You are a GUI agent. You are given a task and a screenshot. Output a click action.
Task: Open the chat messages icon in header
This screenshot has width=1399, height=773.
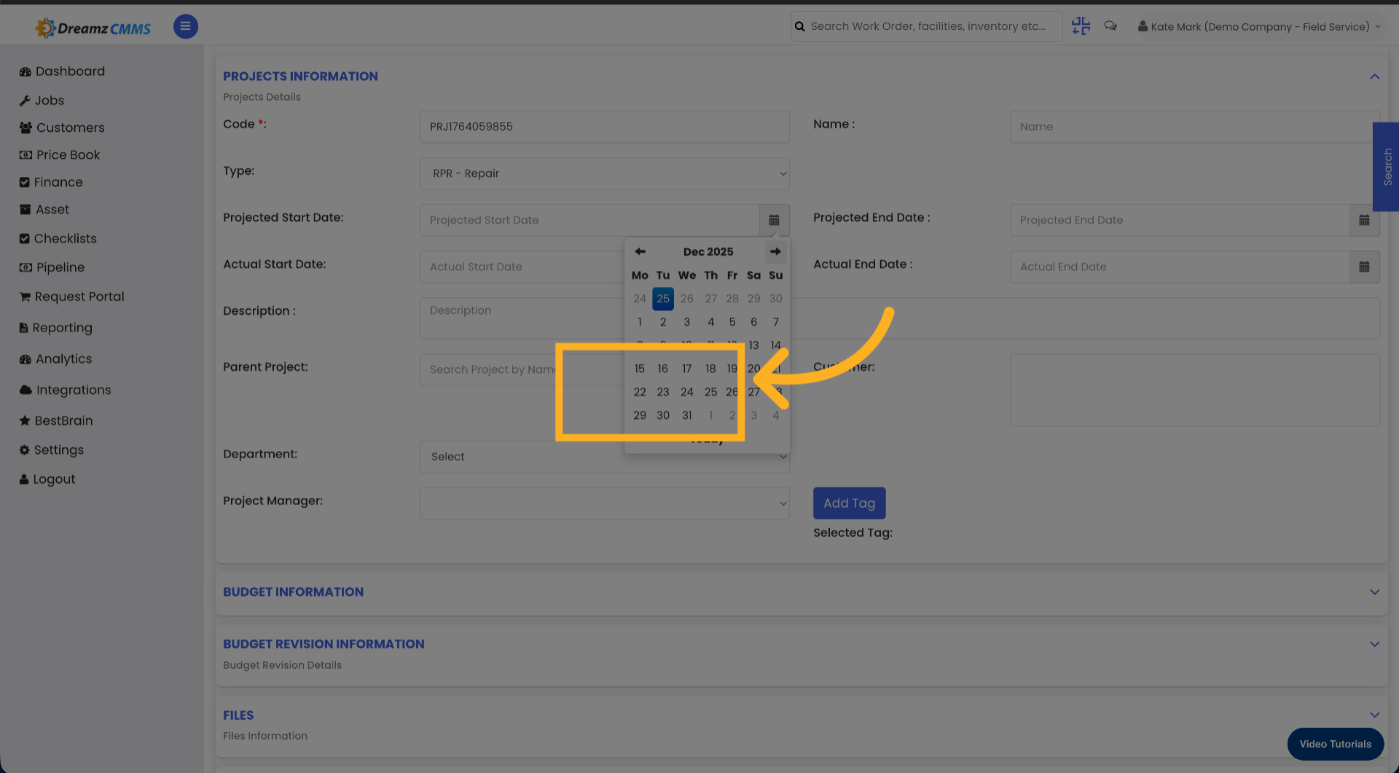(1110, 25)
